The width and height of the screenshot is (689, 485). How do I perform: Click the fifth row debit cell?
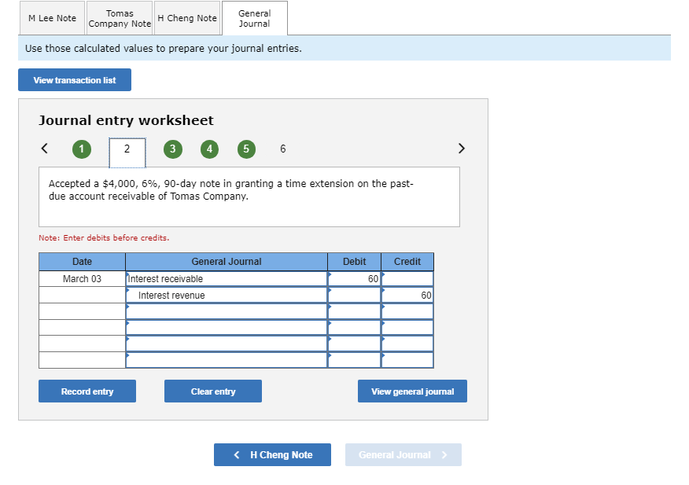point(354,344)
